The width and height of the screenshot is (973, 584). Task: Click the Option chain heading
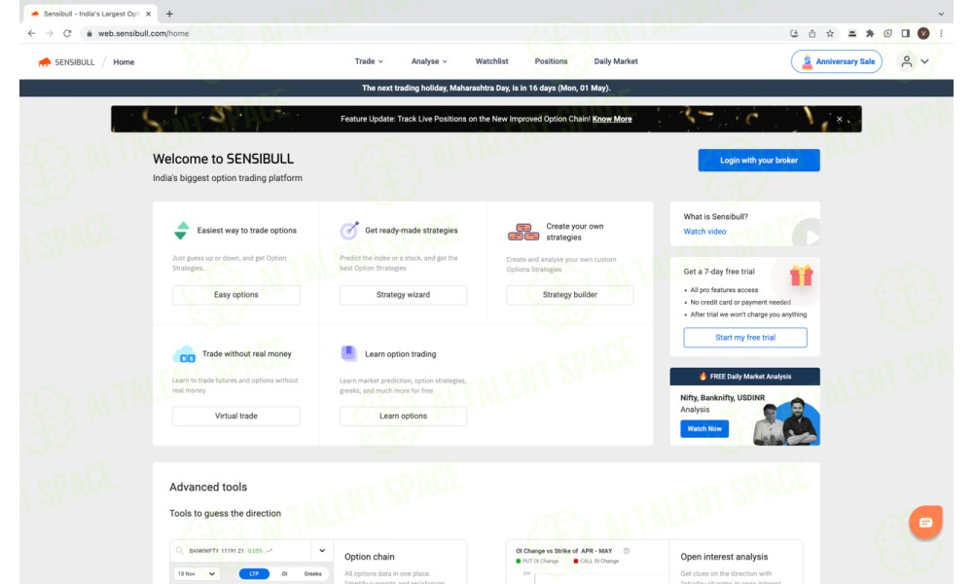coord(369,557)
